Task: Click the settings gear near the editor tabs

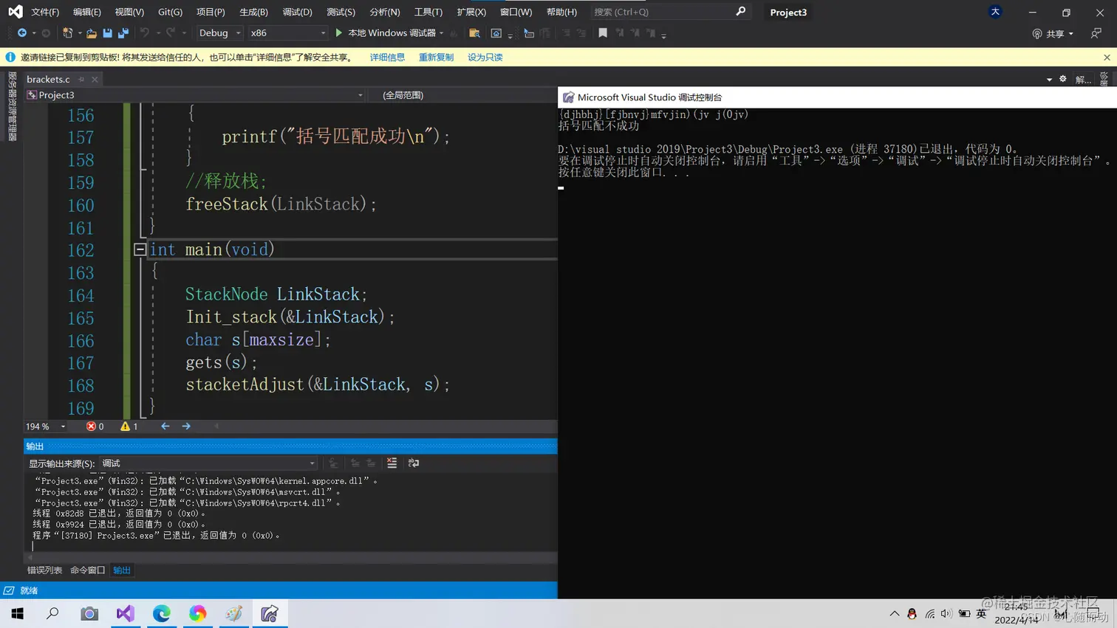Action: click(1063, 79)
